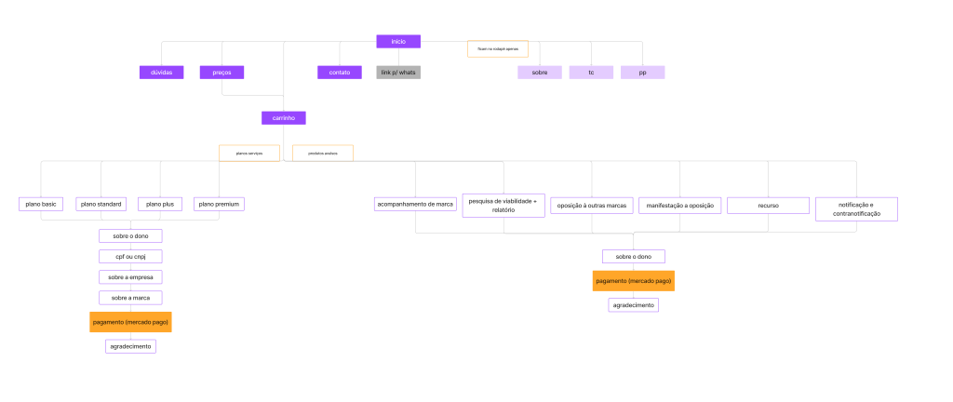The image size is (953, 402).
Task: Click the manifestação a oposição box
Action: click(x=679, y=205)
